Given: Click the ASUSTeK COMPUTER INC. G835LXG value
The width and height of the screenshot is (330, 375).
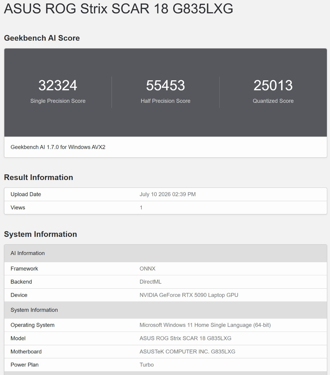Looking at the screenshot, I should 187,352.
